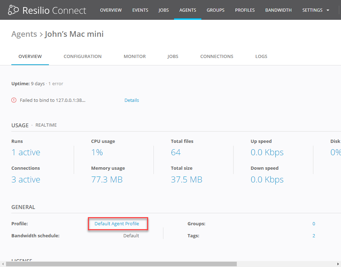341x267 pixels.
Task: Go to the Events page
Action: pyautogui.click(x=140, y=10)
